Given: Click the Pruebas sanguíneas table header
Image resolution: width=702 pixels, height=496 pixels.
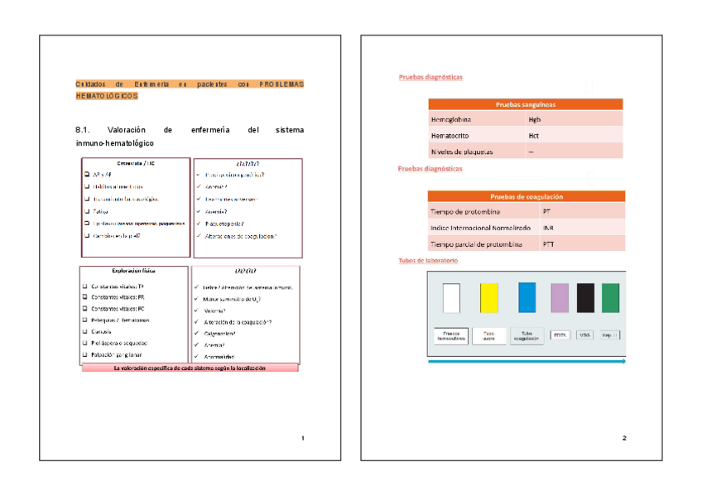Looking at the screenshot, I should [x=526, y=104].
